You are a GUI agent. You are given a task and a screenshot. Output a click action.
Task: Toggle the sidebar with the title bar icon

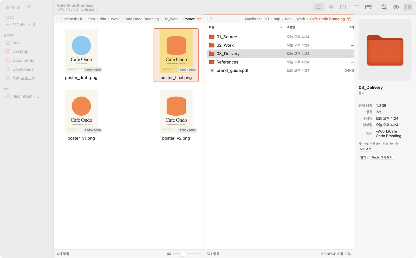tap(30, 7)
